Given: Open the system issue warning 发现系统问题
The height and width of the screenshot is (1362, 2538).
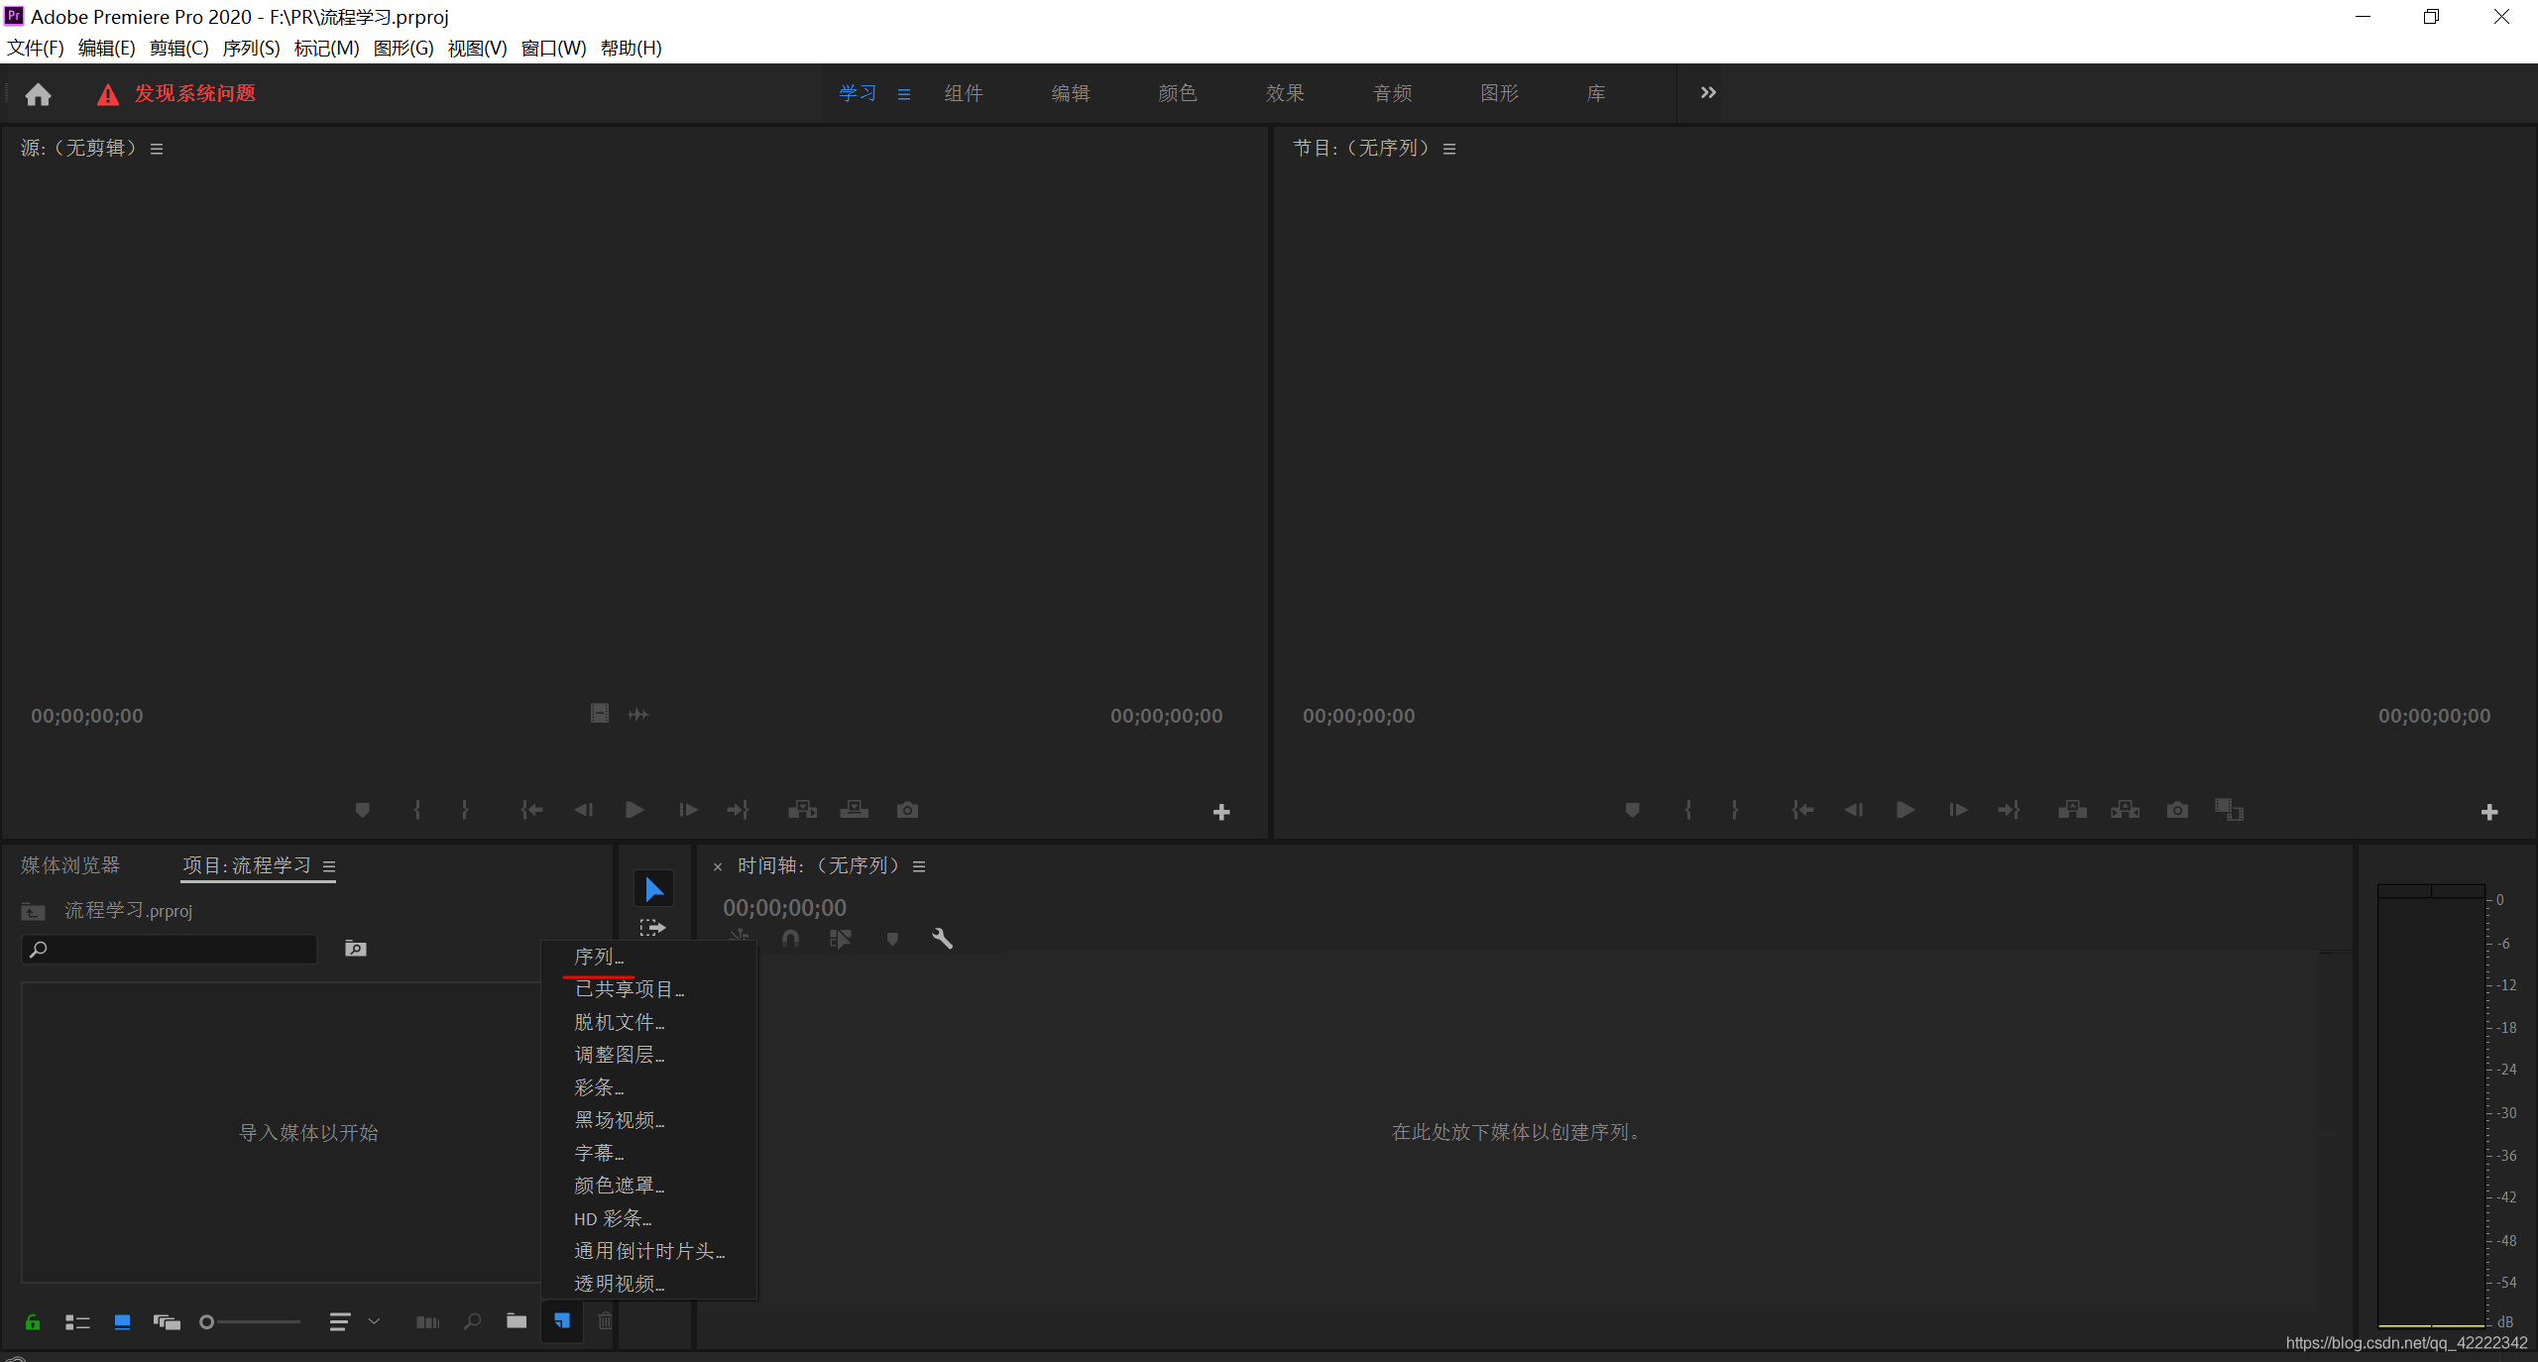Looking at the screenshot, I should click(176, 94).
